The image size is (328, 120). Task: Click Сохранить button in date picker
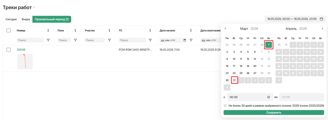(274, 112)
